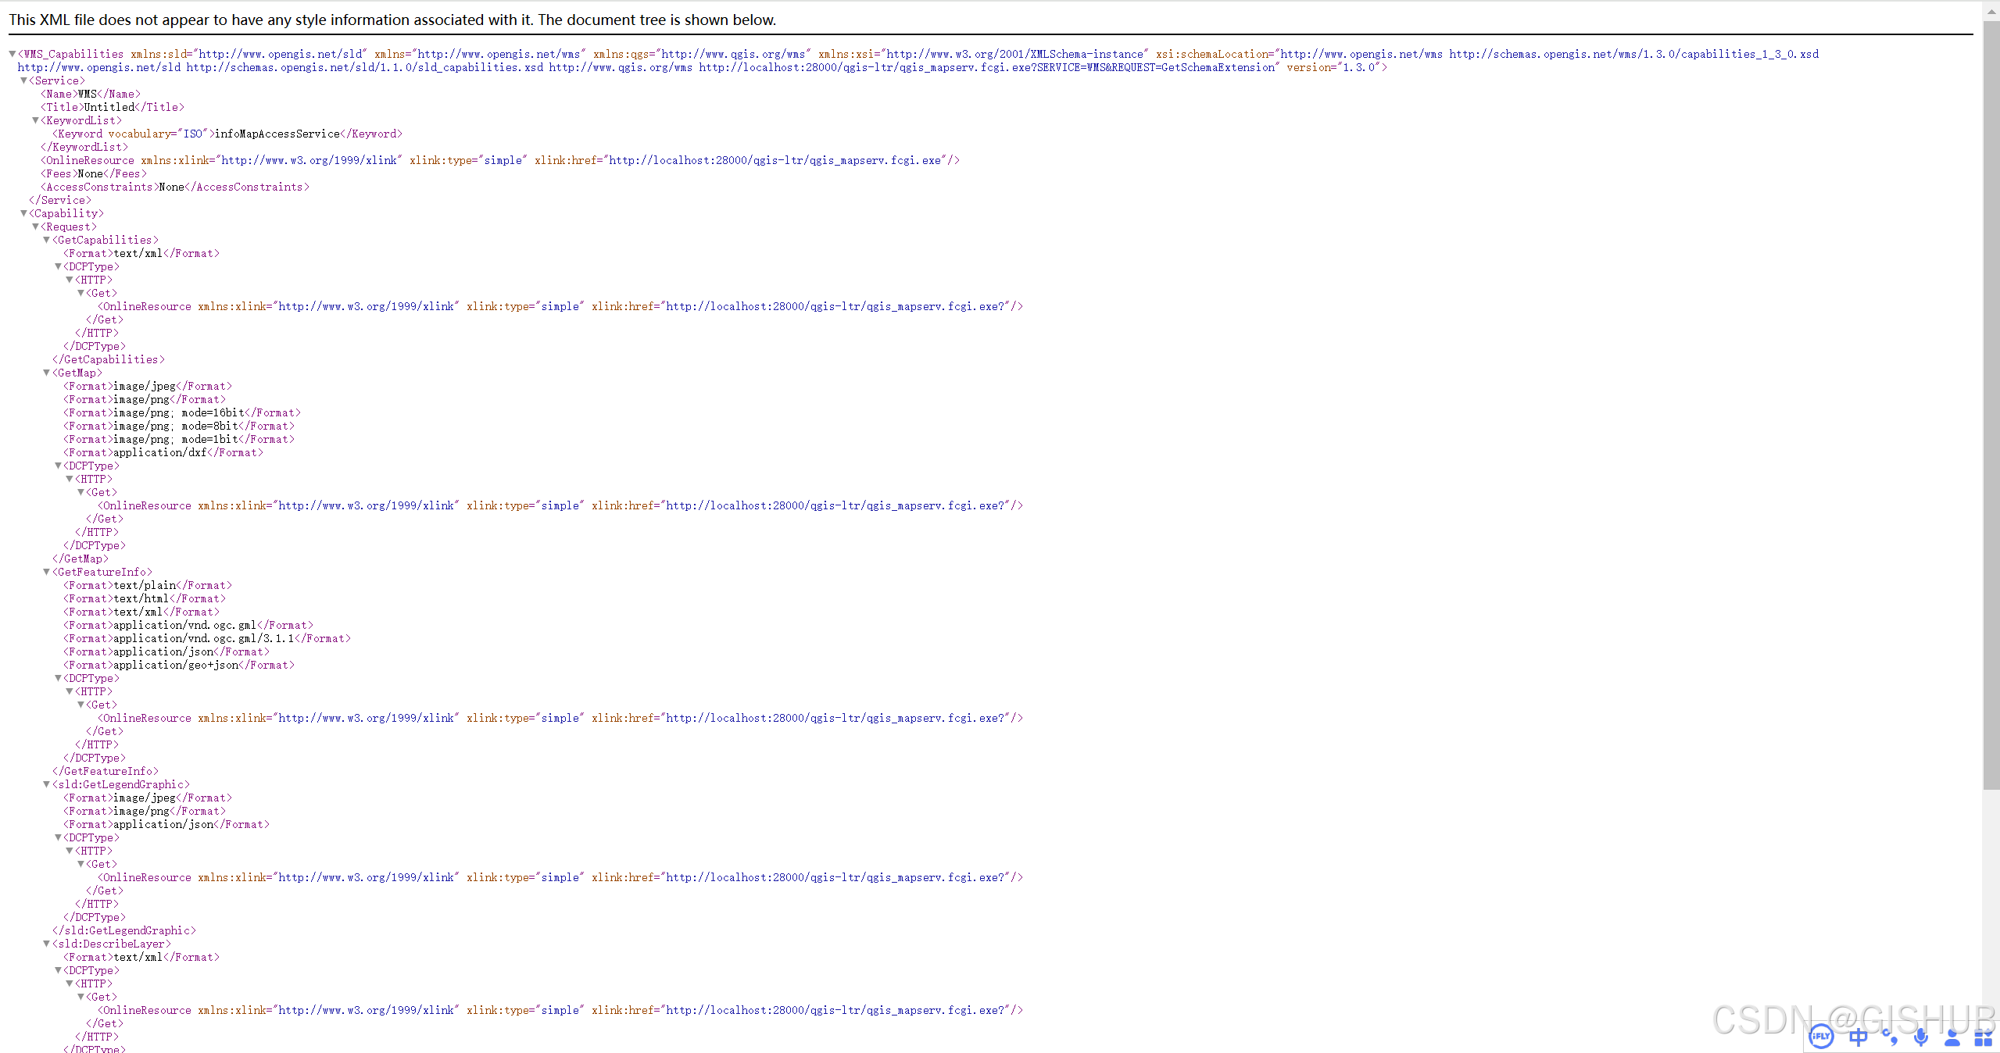Image resolution: width=2000 pixels, height=1053 pixels.
Task: Collapse the GetFeatureInfo node
Action: pyautogui.click(x=46, y=572)
